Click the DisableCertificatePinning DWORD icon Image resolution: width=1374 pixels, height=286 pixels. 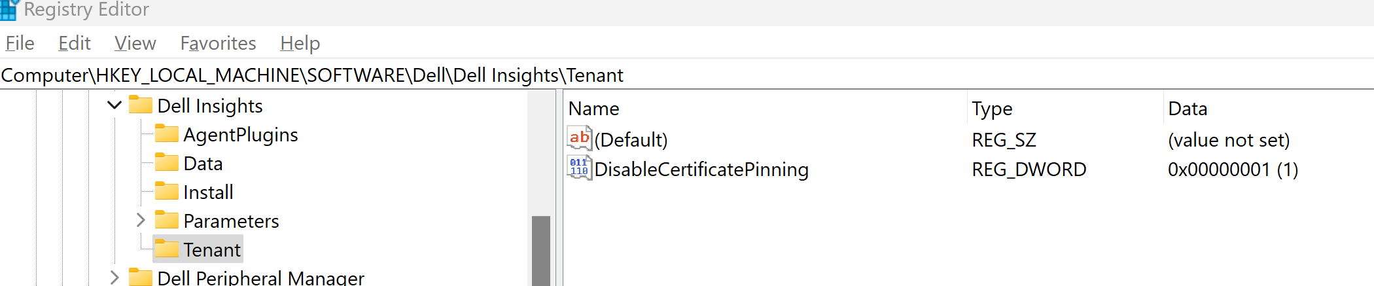(579, 168)
